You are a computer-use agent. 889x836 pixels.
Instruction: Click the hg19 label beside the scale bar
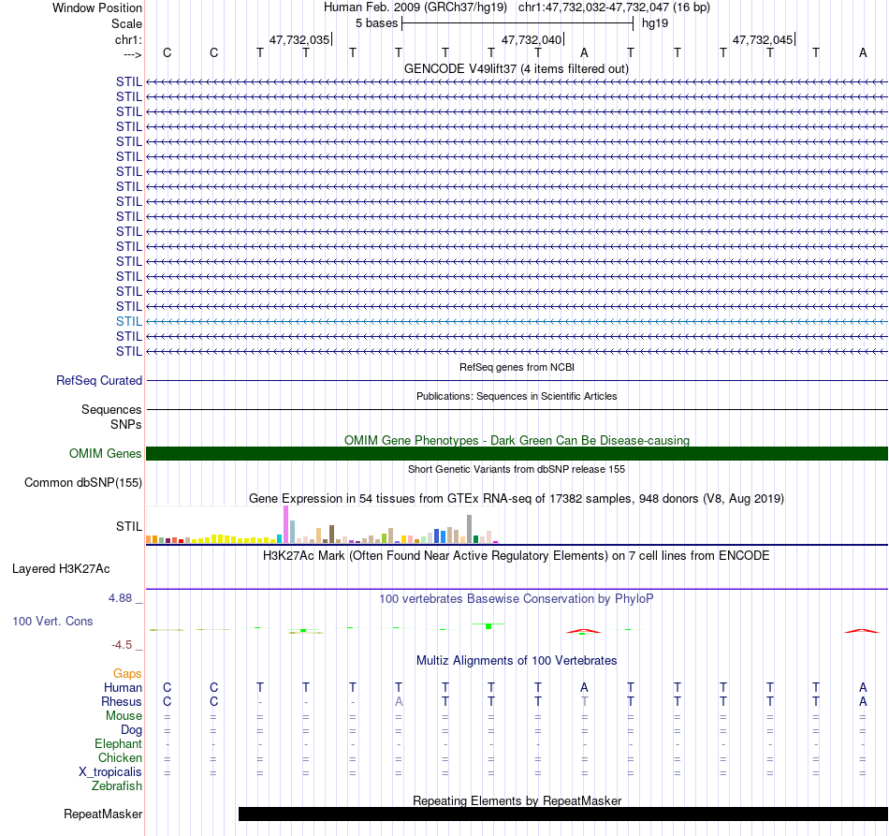[x=655, y=23]
